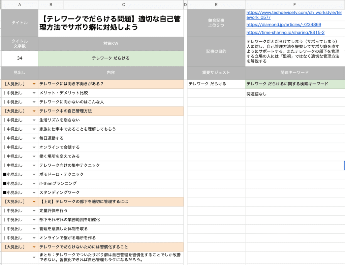The width and height of the screenshot is (345, 265).
Task: Open the diamond.jp articles link
Action: (284, 25)
